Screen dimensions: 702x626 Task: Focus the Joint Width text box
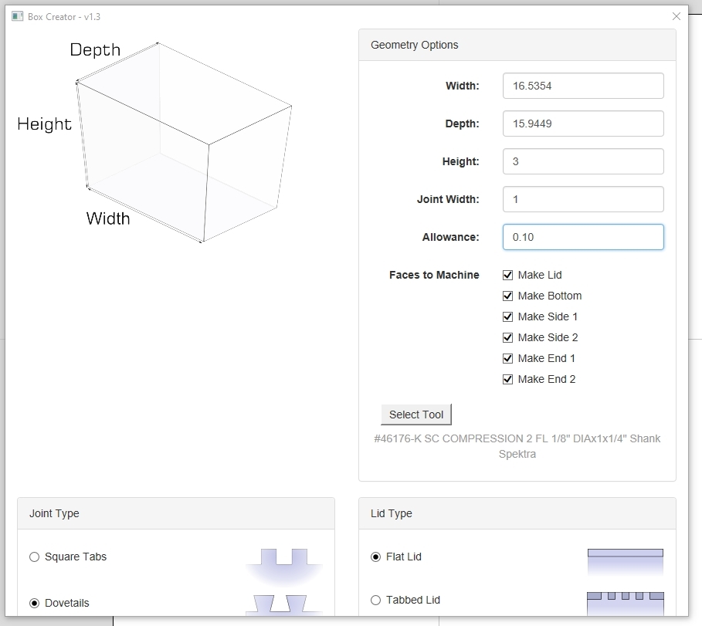click(x=582, y=199)
